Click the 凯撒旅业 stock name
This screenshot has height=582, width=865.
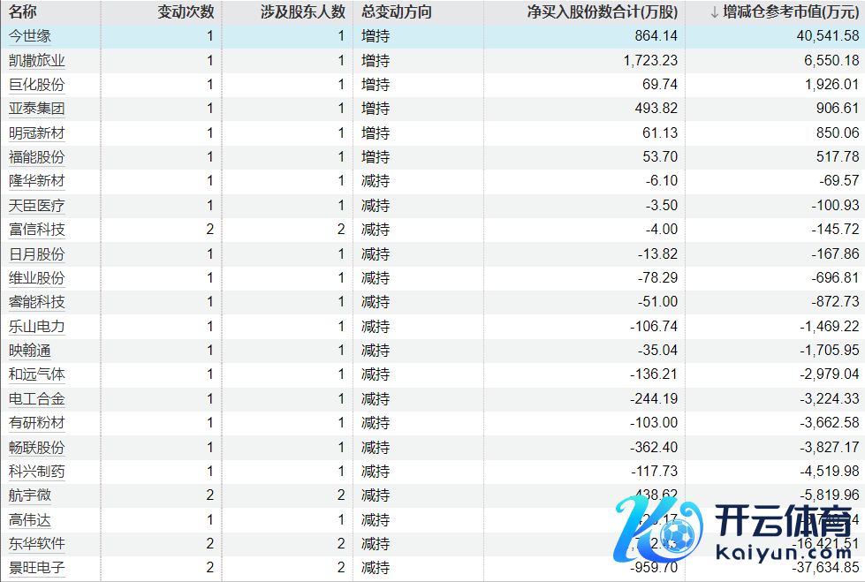pyautogui.click(x=36, y=61)
